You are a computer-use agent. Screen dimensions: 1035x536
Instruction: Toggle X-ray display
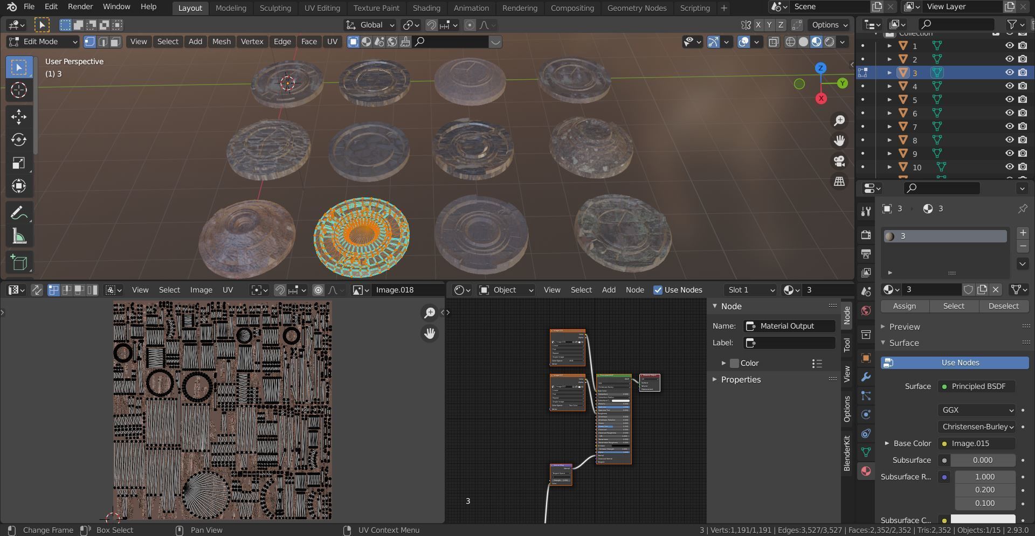pyautogui.click(x=774, y=42)
